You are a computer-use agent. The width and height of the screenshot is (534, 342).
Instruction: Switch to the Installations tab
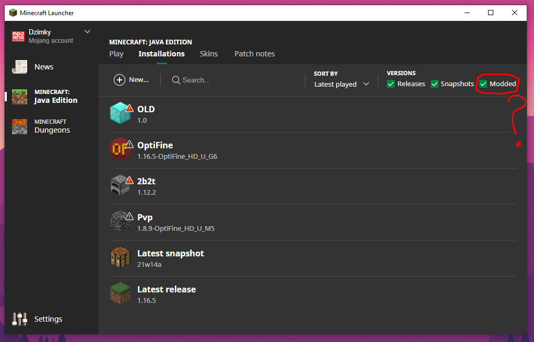click(x=162, y=54)
